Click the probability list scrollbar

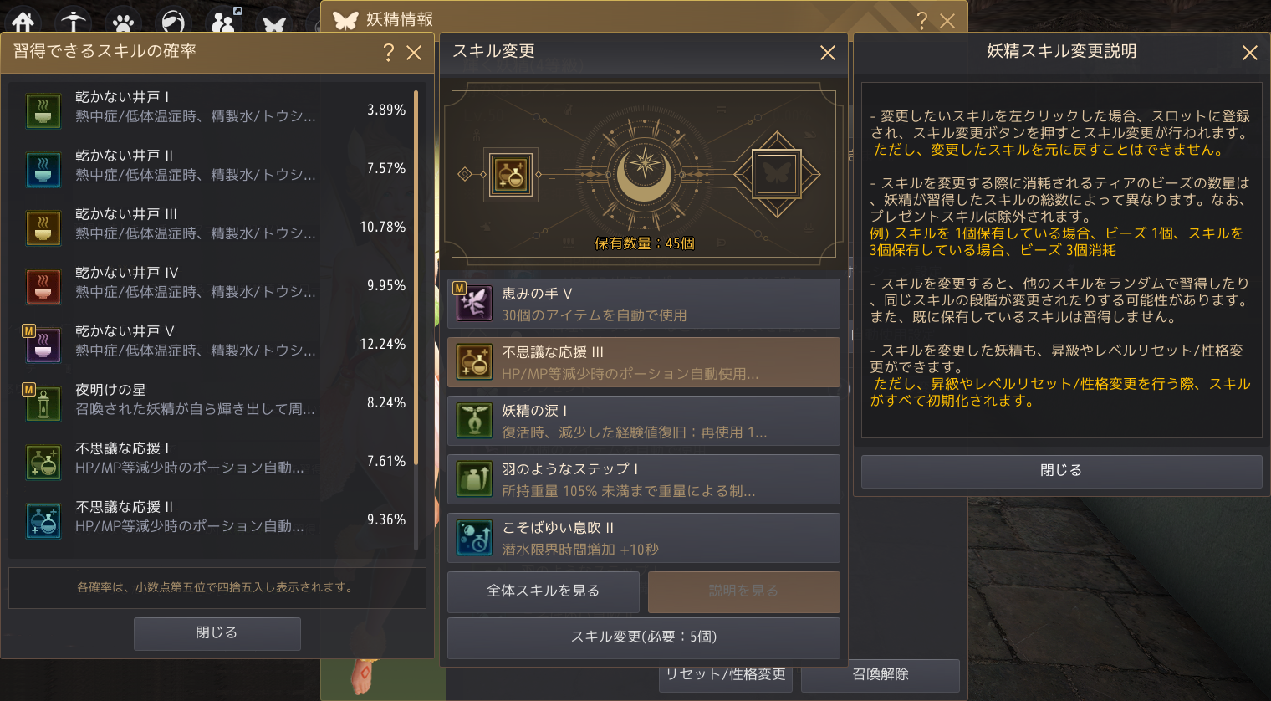pyautogui.click(x=416, y=278)
